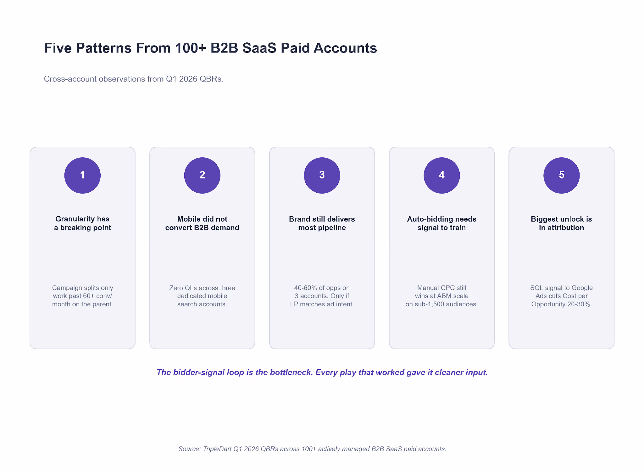
Task: Click the '40-60% of opps' description text
Action: [x=322, y=296]
